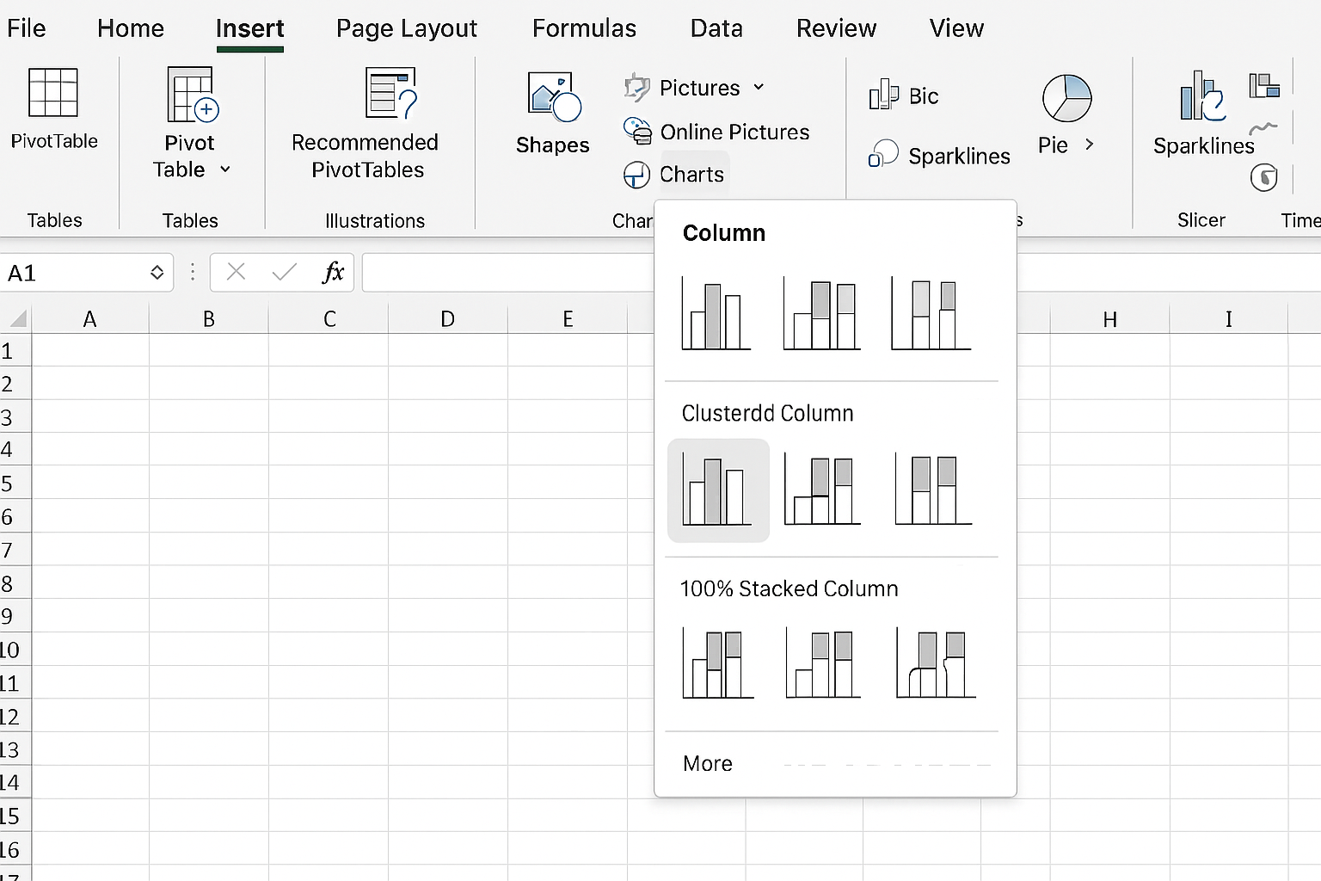The width and height of the screenshot is (1321, 881).
Task: Open the Formulas tab
Action: pos(584,28)
